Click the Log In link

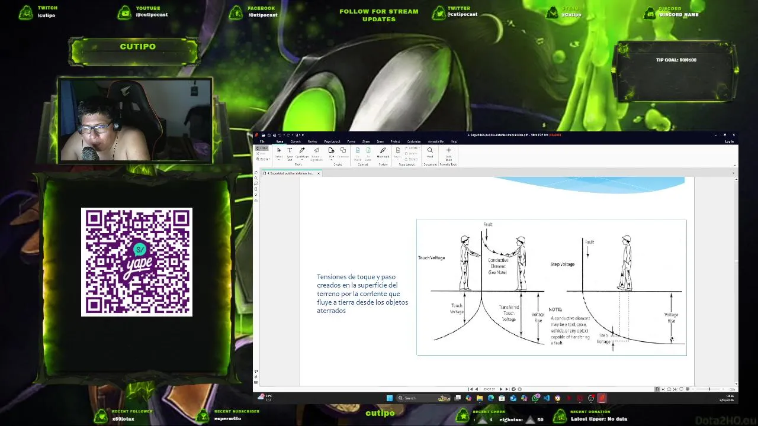(729, 141)
